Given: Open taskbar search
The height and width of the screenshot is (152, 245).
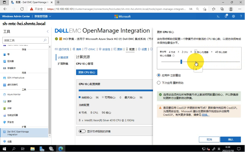Looking at the screenshot, I should (x=14, y=149).
